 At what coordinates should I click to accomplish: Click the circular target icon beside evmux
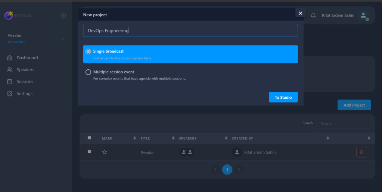pos(63,15)
